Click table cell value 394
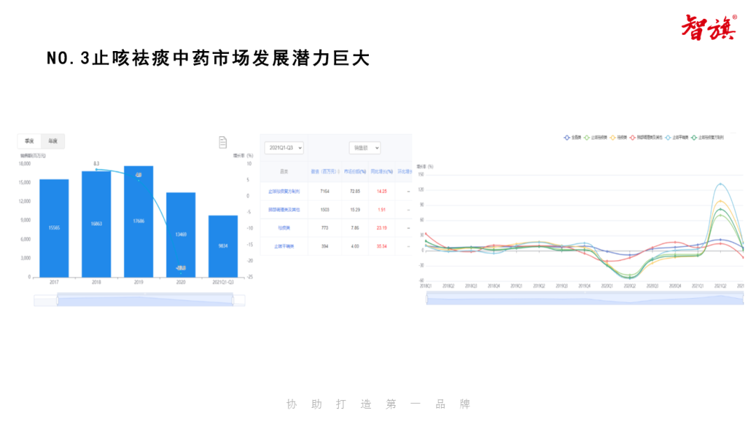Screen dimensions: 756x424 pos(325,246)
